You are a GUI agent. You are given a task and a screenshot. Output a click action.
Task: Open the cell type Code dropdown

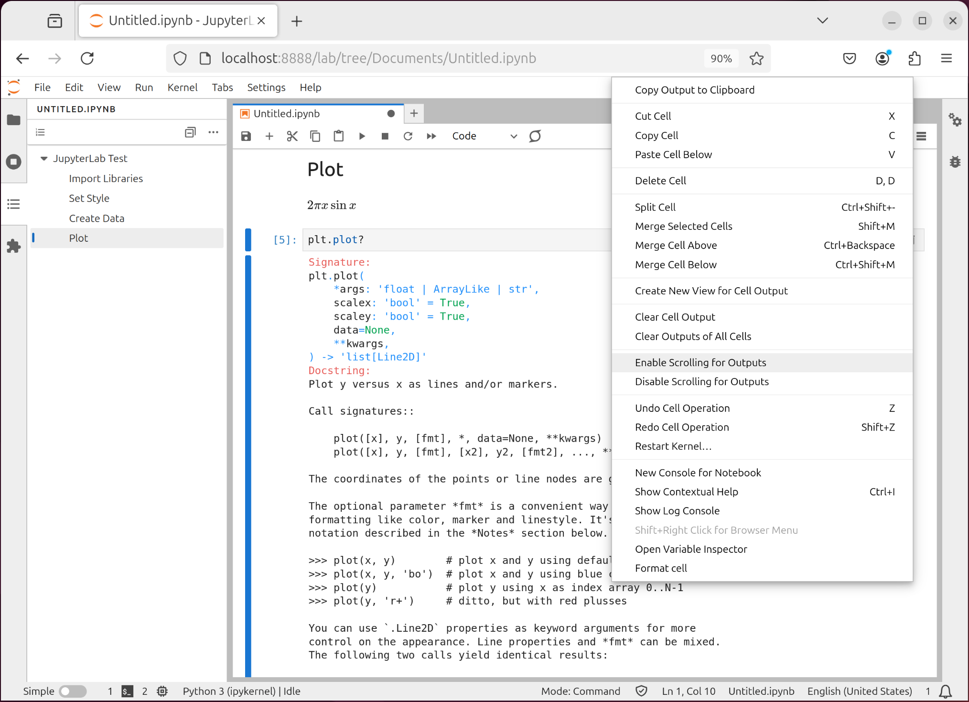pos(484,136)
